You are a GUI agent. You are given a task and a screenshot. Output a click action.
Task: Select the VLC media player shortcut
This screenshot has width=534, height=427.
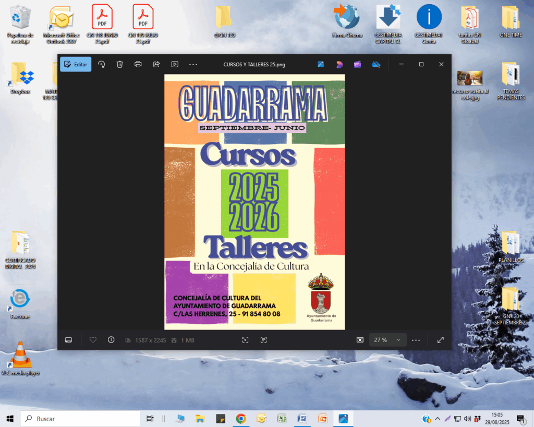[x=20, y=359]
